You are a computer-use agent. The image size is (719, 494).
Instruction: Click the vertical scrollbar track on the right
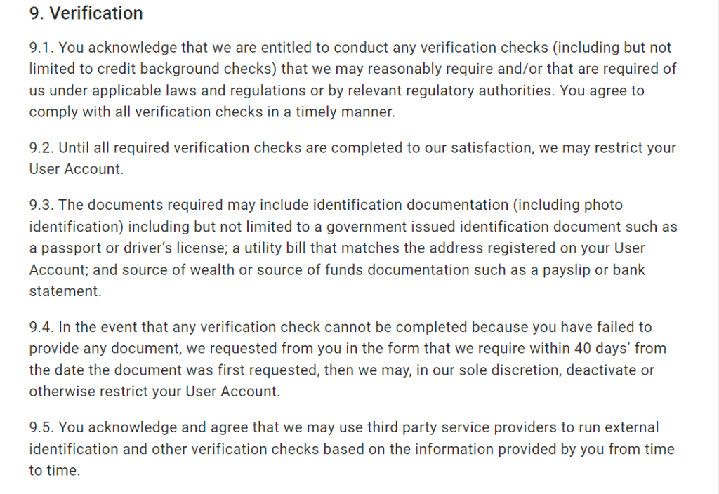click(x=717, y=247)
